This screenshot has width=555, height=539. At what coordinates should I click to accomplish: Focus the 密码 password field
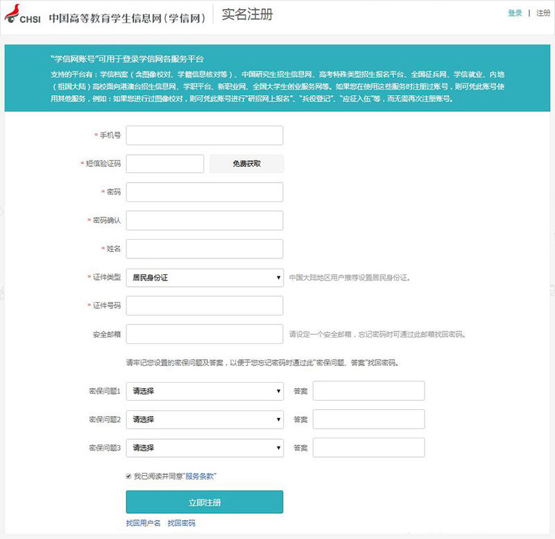pos(205,192)
